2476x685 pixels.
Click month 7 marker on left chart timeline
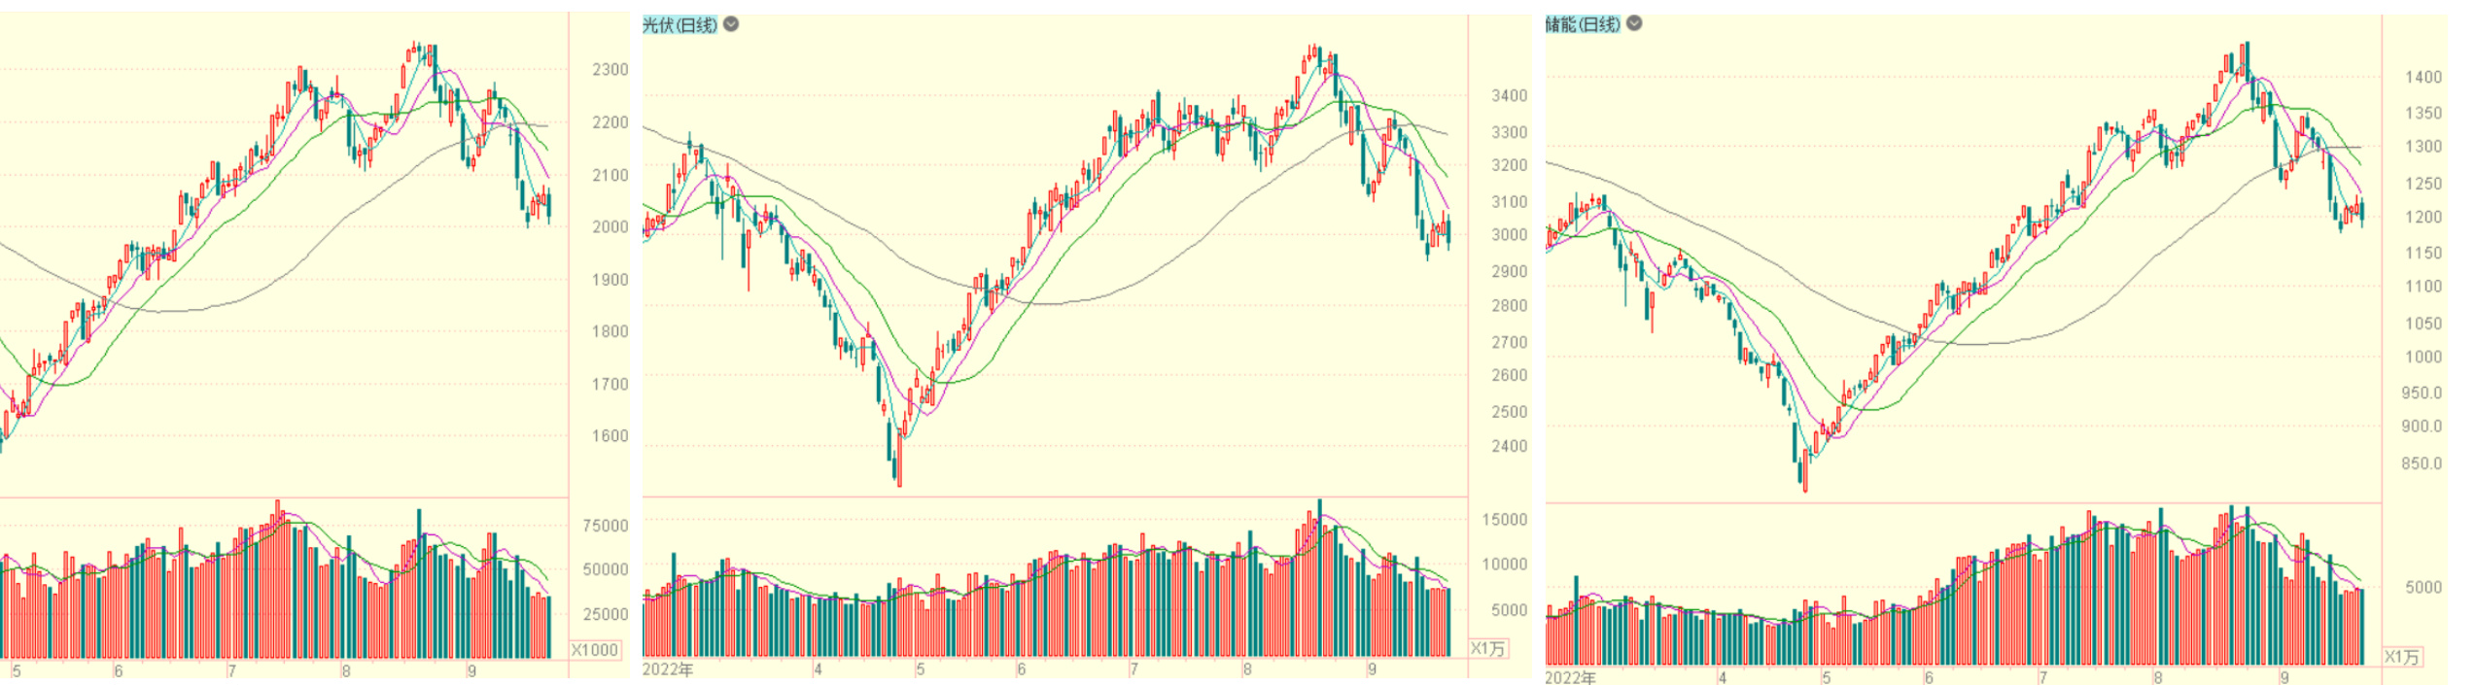231,670
